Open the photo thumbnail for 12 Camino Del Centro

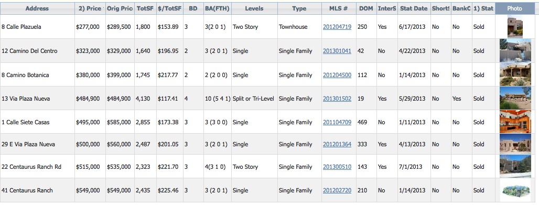click(515, 50)
